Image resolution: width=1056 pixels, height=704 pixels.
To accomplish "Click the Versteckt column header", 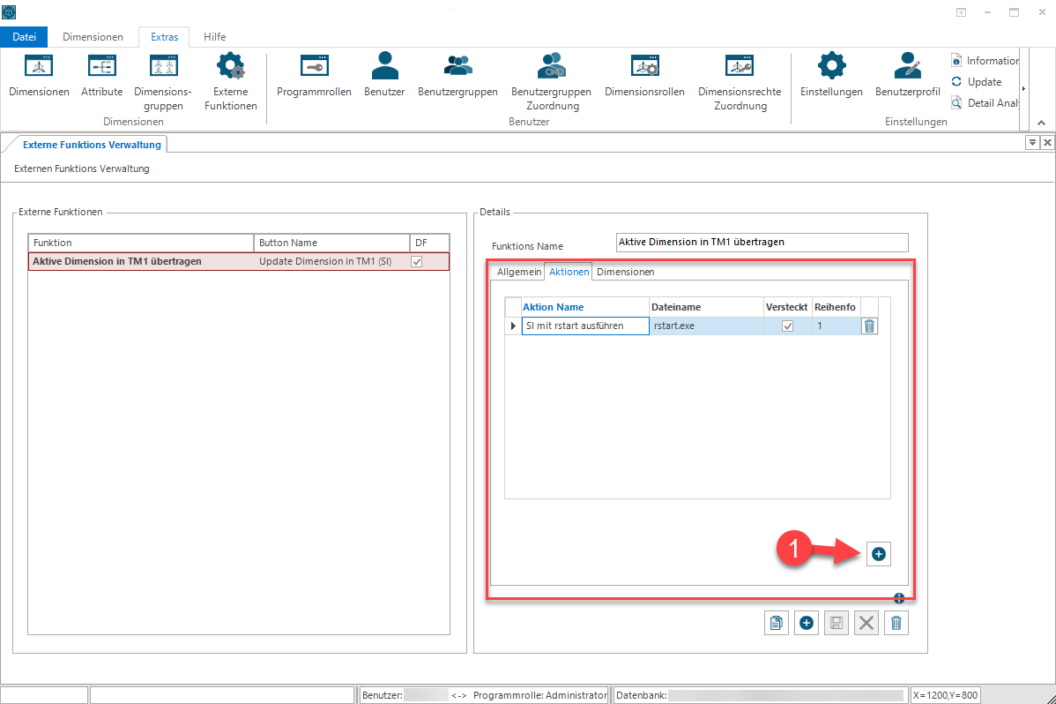I will [x=787, y=307].
